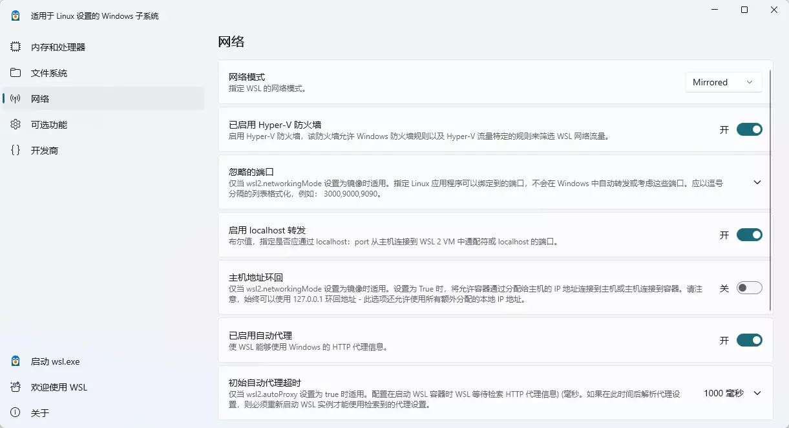789x428 pixels.
Task: Click the window title 适用于 Linux 设置的 Windows 子系统
Action: [x=94, y=16]
